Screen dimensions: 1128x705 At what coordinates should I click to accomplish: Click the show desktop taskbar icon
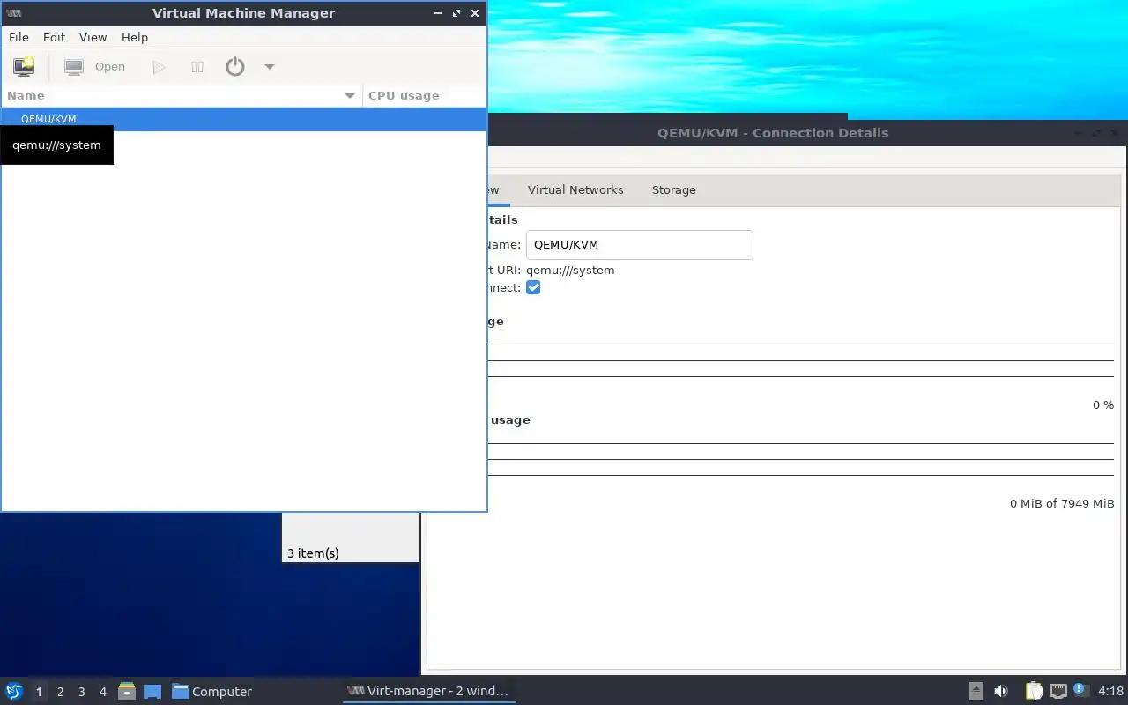click(x=152, y=691)
